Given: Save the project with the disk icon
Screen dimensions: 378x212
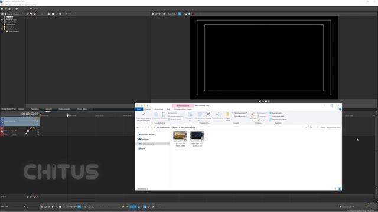Looking at the screenshot, I should [x=9, y=9].
